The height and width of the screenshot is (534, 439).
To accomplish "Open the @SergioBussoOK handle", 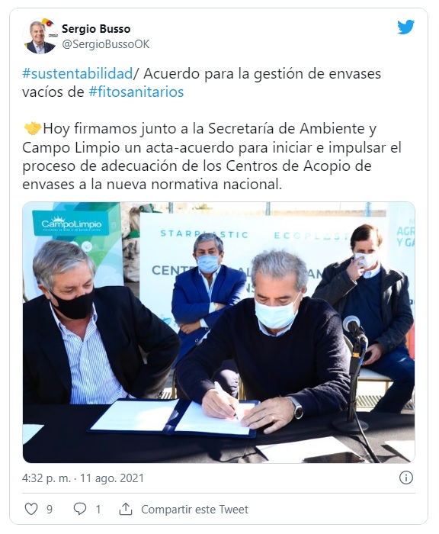I will tap(105, 44).
